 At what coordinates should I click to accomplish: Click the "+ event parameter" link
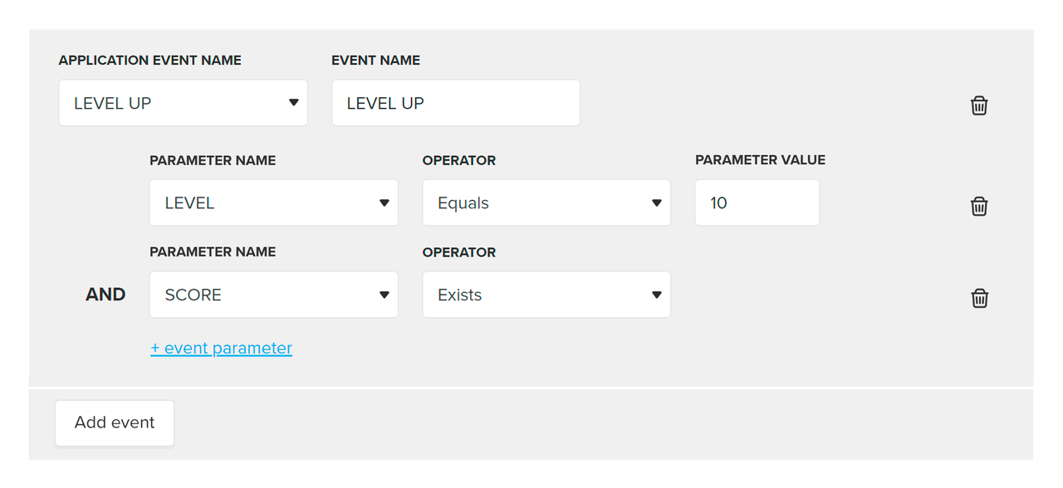221,349
